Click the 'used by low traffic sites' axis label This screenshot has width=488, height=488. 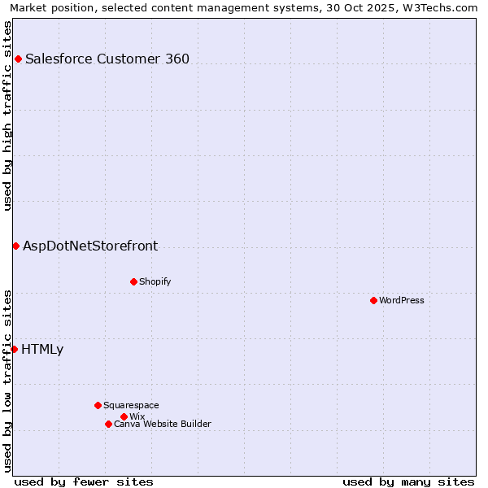[x=7, y=381]
